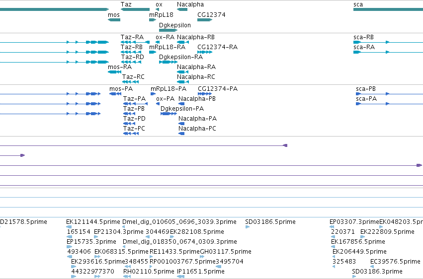This screenshot has height=279, width=423.
Task: Click the EK206449.5prime EST label
Action: [x=359, y=252]
